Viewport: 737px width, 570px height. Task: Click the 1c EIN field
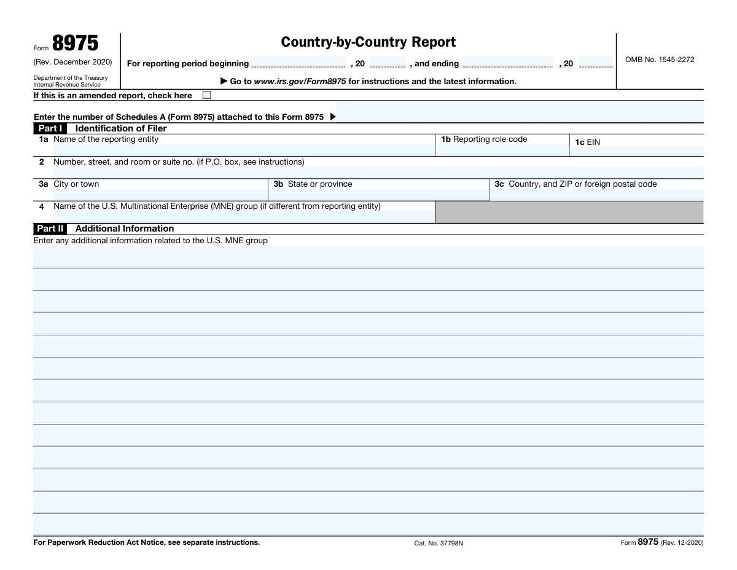coord(637,151)
